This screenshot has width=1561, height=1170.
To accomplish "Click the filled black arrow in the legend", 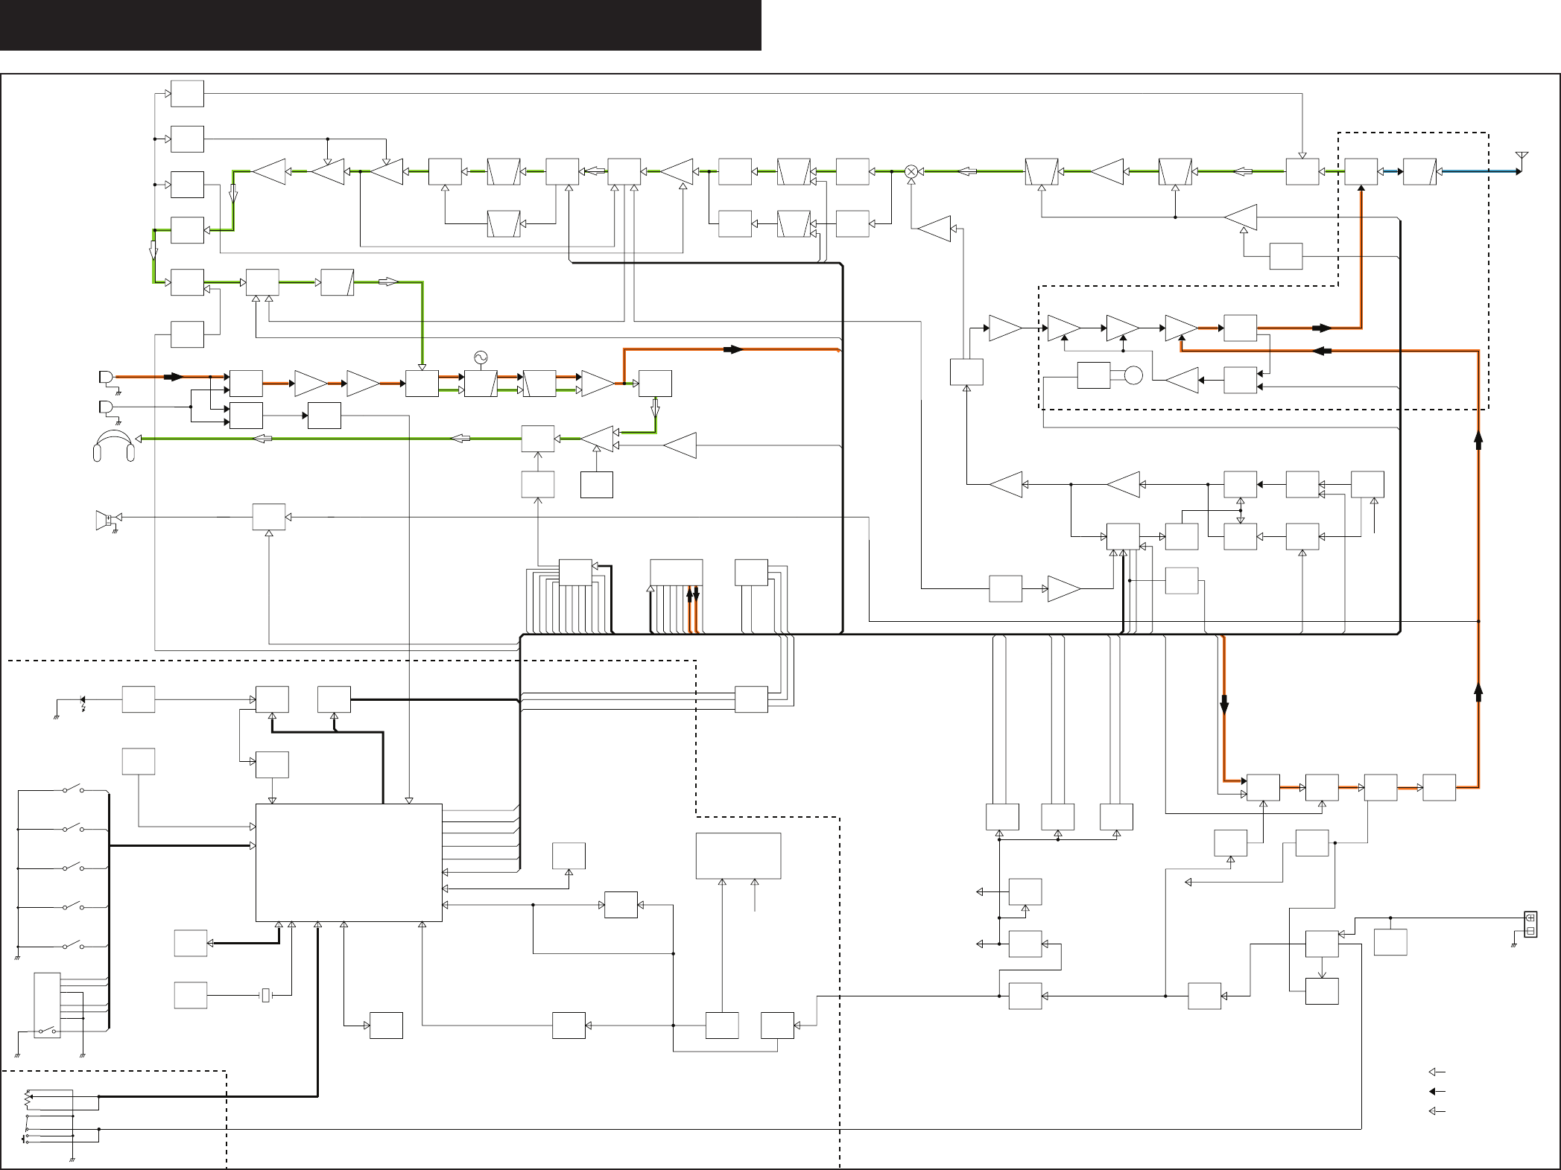I will coord(1436,1092).
